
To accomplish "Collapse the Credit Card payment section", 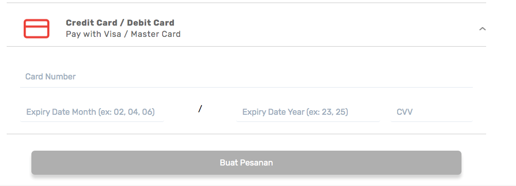I will (482, 29).
